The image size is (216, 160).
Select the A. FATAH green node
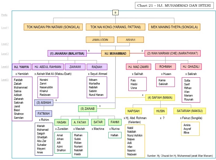80,122
